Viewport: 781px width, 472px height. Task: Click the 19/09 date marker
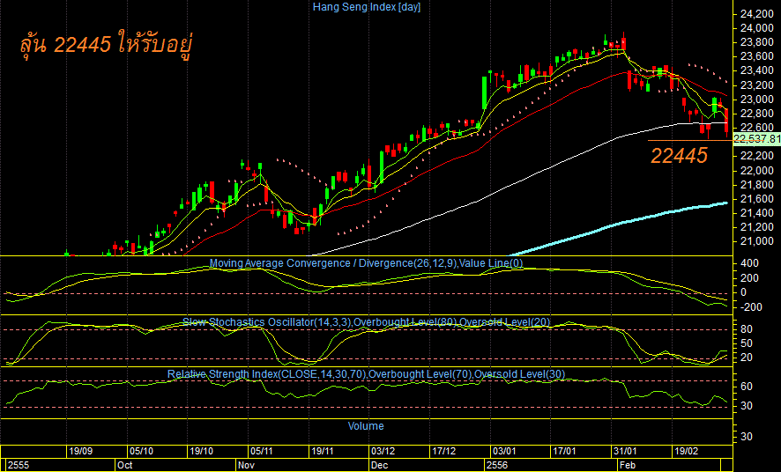[x=80, y=451]
